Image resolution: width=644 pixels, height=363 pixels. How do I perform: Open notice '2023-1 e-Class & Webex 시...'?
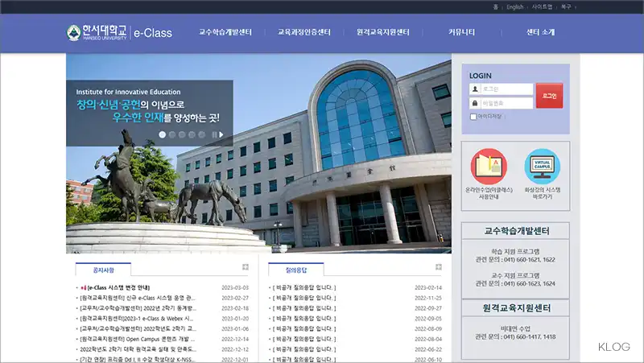click(x=137, y=318)
